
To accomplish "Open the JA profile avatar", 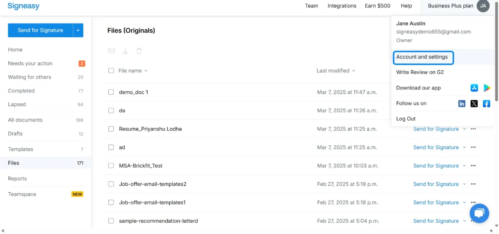I will click(x=483, y=6).
